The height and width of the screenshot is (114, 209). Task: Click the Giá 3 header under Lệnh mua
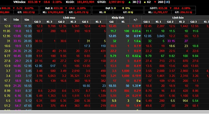[37, 22]
